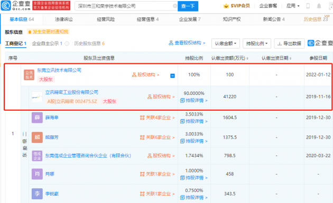Click 立讯精密工业股份有限公司 logo thumbnail

point(37,97)
